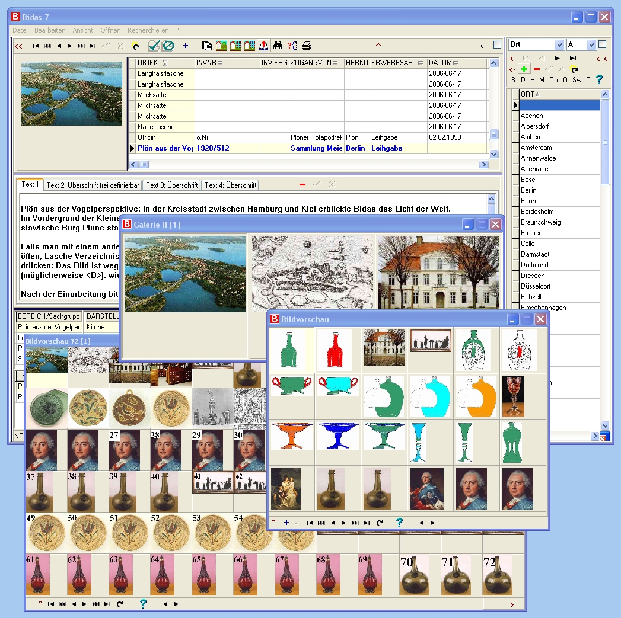Viewport: 621px width, 618px height.
Task: Open the Öffnen menu
Action: pos(110,30)
